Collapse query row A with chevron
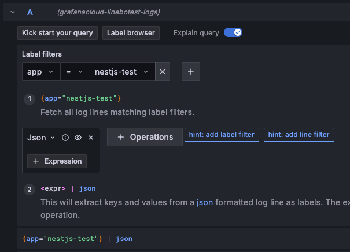350x252 pixels. 13,12
